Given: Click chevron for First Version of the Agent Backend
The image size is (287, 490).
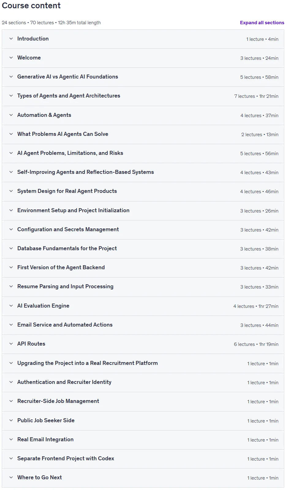Looking at the screenshot, I should click(x=11, y=267).
